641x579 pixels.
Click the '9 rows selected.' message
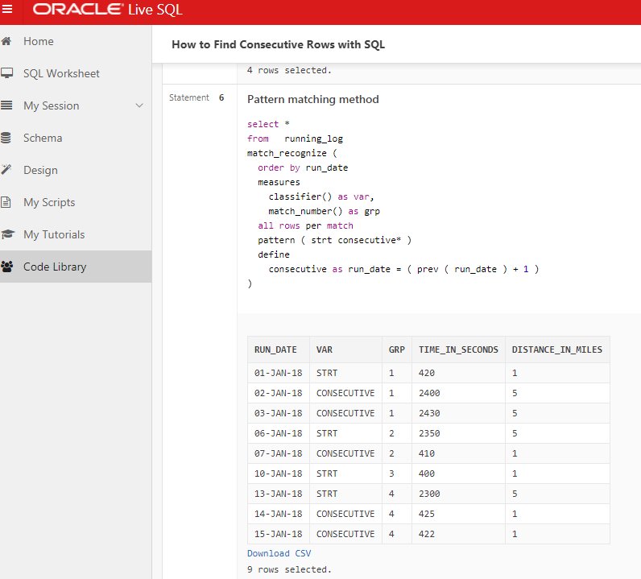(289, 569)
